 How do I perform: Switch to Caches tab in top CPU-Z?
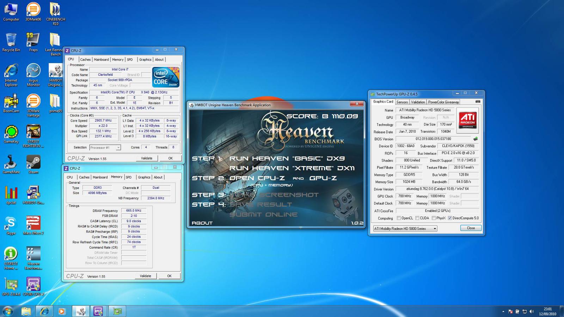85,60
